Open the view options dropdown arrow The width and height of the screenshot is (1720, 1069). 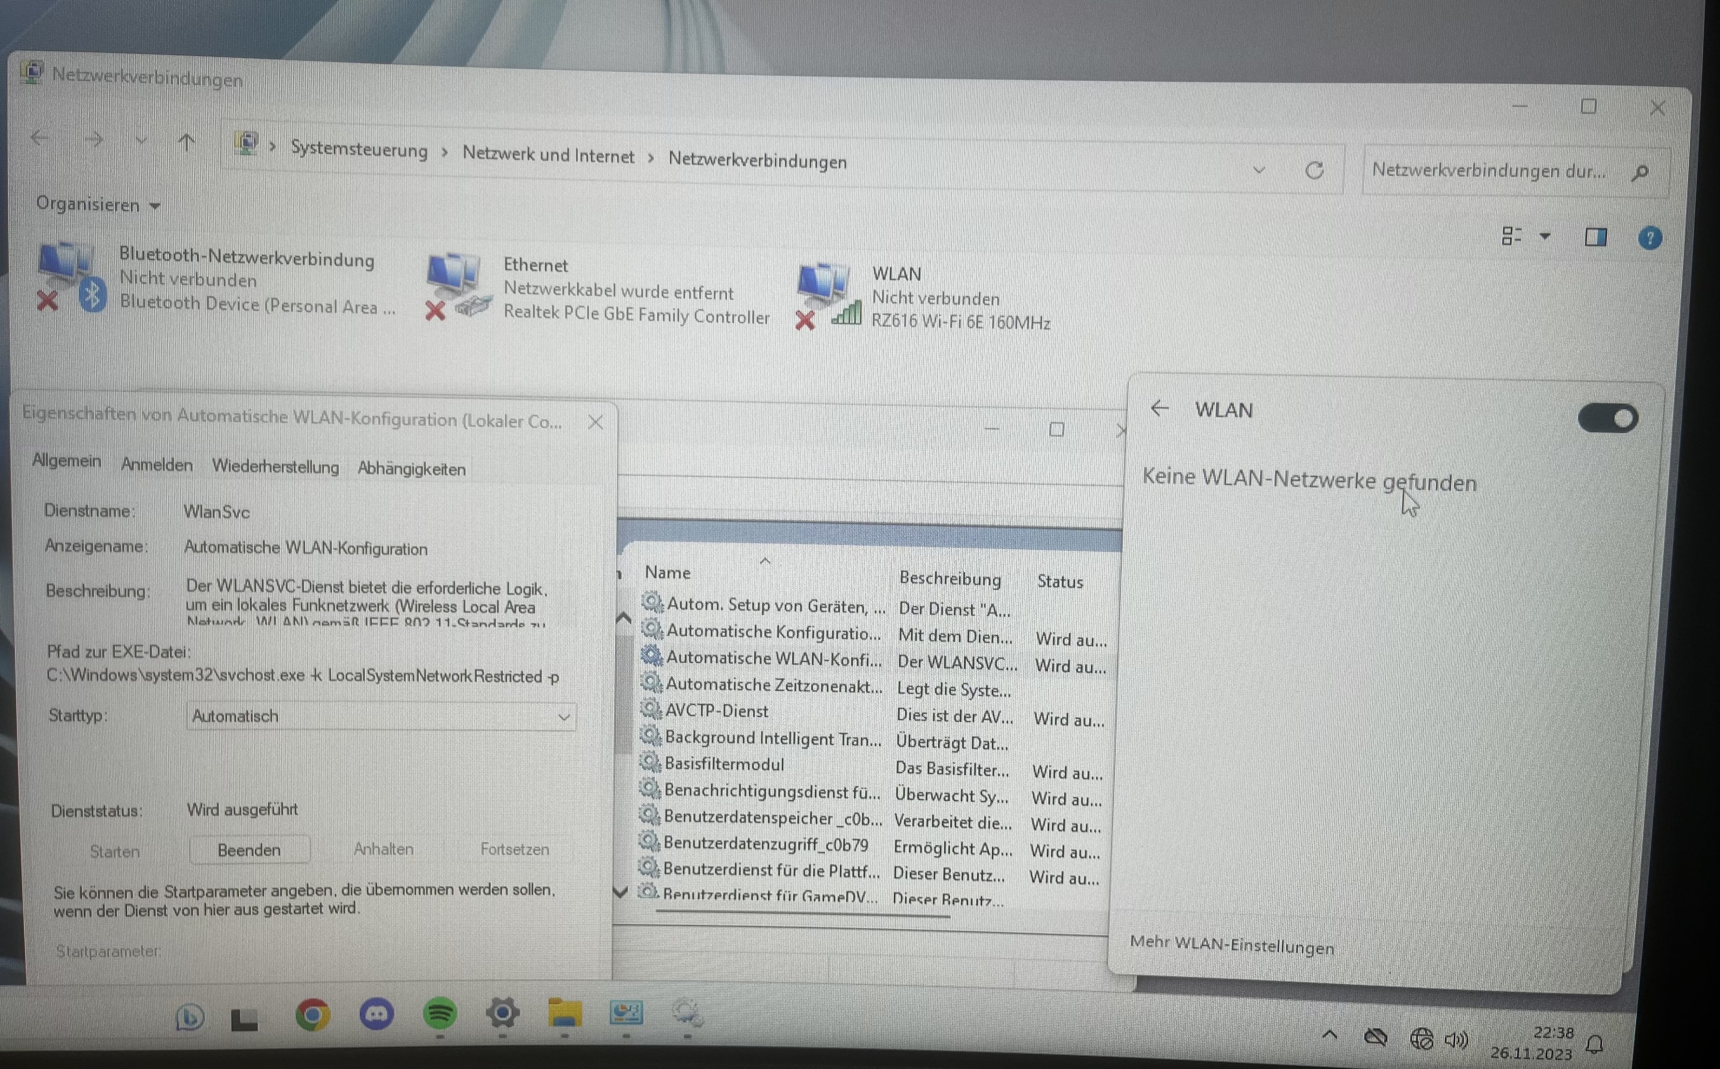coord(1545,236)
